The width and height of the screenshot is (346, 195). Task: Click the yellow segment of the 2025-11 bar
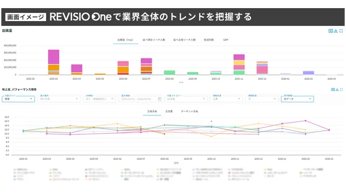pos(239,63)
